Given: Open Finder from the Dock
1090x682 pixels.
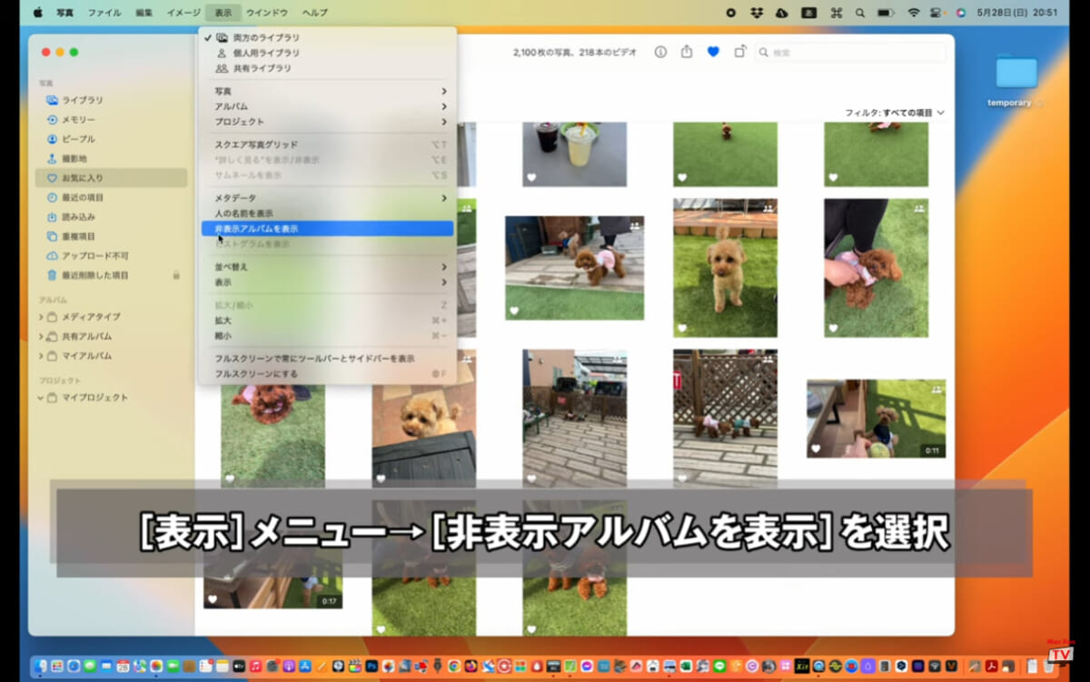Looking at the screenshot, I should coord(41,667).
